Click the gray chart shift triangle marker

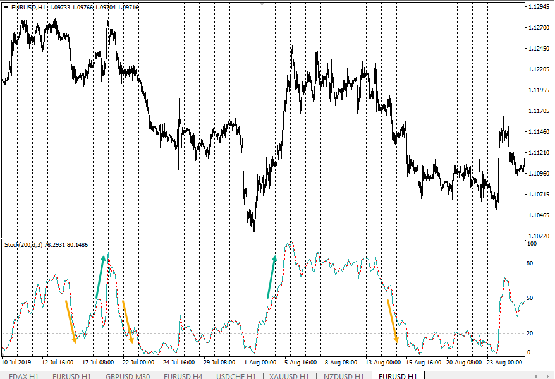point(263,4)
